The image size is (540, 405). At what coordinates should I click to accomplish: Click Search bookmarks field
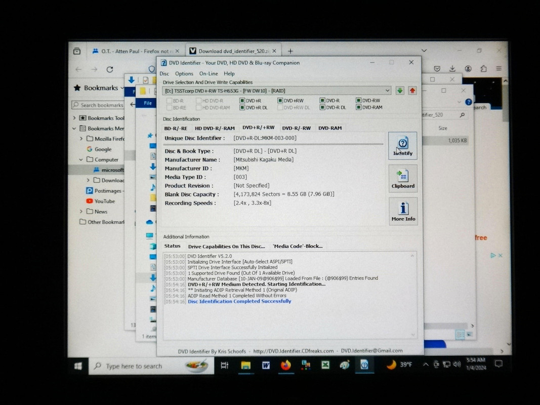(x=98, y=105)
